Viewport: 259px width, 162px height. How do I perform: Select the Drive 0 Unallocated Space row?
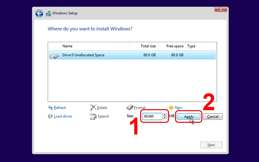pyautogui.click(x=132, y=55)
